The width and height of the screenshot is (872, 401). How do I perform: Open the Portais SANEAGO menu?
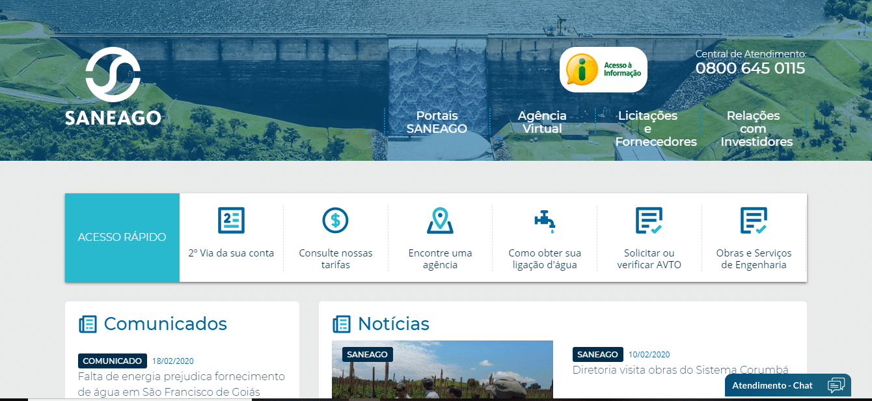click(437, 122)
